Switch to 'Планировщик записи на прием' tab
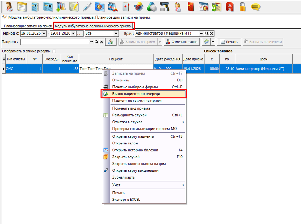The height and width of the screenshot is (224, 301). (x=28, y=26)
